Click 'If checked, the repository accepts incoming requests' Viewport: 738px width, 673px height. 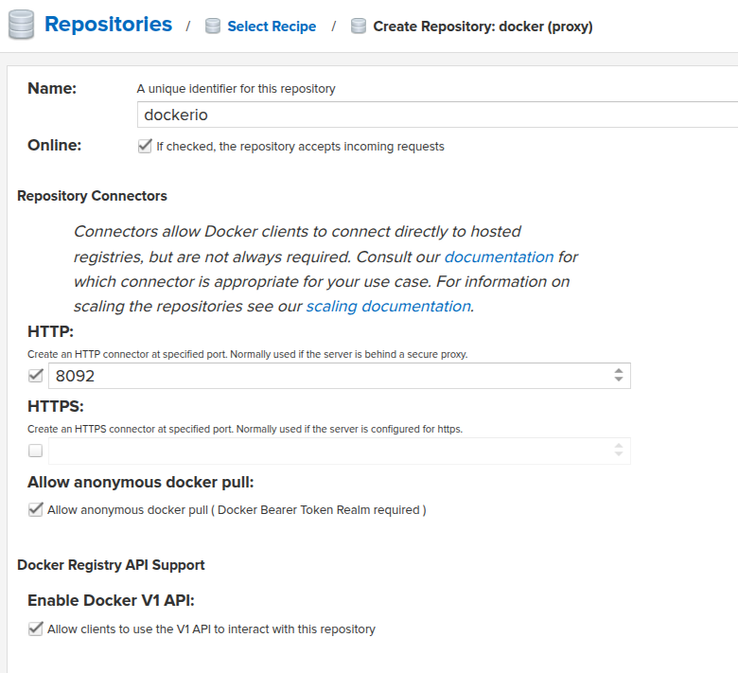(x=300, y=147)
